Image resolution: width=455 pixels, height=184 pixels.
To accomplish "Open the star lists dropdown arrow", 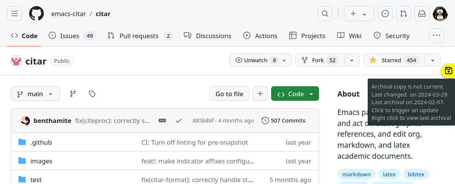I will coord(432,60).
